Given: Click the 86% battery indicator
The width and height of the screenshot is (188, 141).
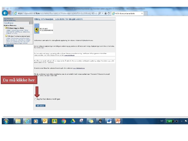Looking at the screenshot, I should [x=170, y=121].
